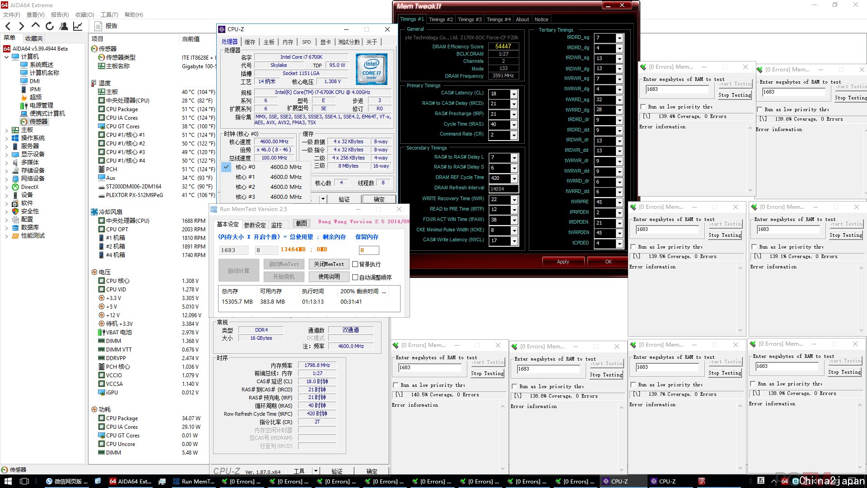Screen dimensions: 867x488
Task: Enable 背景执行 checkbox in Run MemTest
Action: click(x=355, y=264)
